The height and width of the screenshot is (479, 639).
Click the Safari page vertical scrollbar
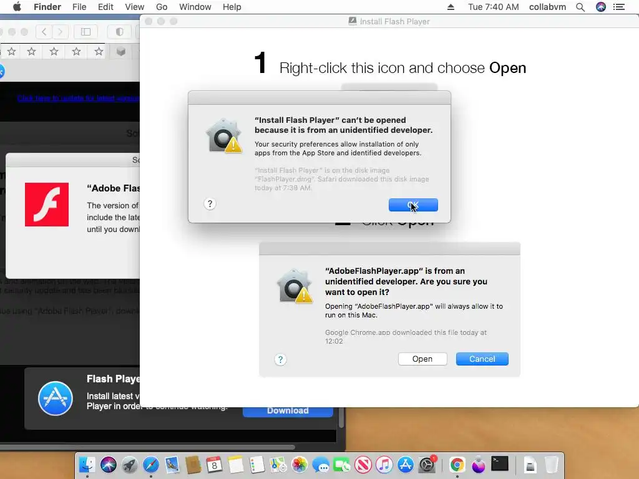pos(341,417)
